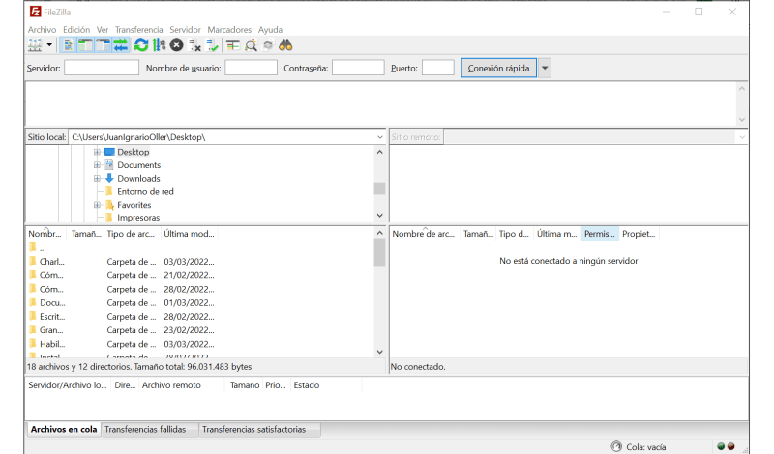
Task: Open the Sitio remoto path dropdown
Action: click(742, 137)
